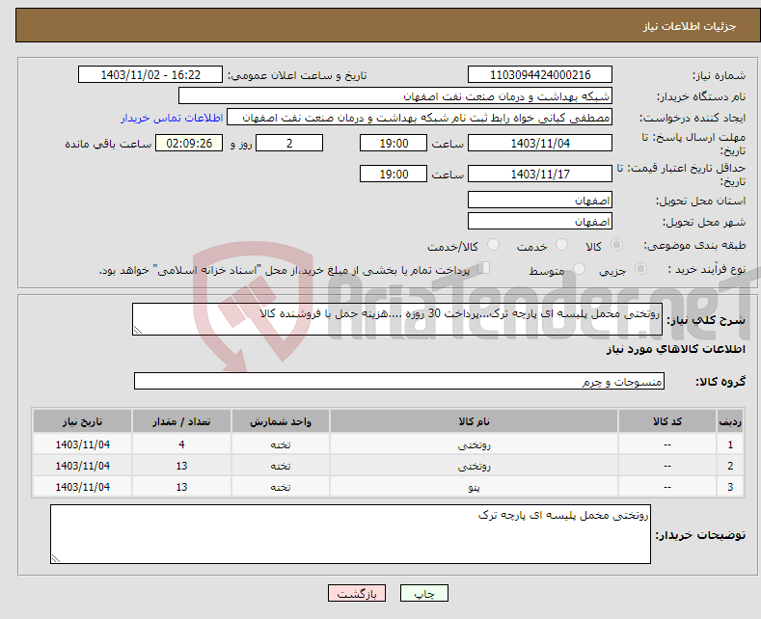Click the request creator name field

(420, 118)
